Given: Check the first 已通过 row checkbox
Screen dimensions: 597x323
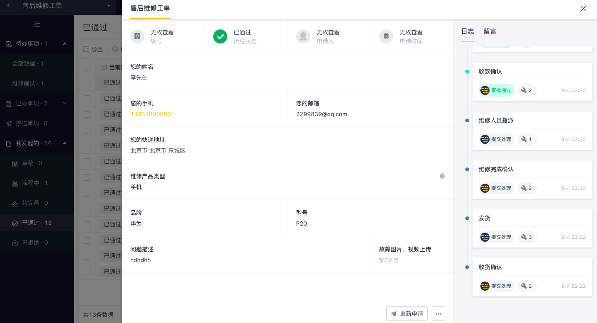Looking at the screenshot, I should click(87, 83).
